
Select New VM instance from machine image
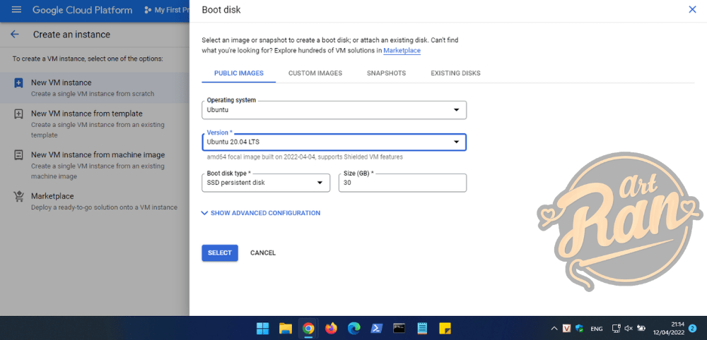95,166
